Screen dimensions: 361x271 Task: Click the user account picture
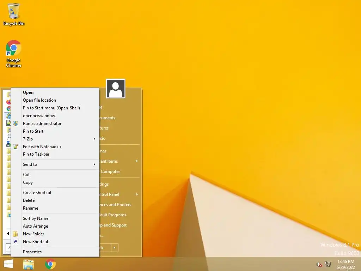pyautogui.click(x=116, y=89)
